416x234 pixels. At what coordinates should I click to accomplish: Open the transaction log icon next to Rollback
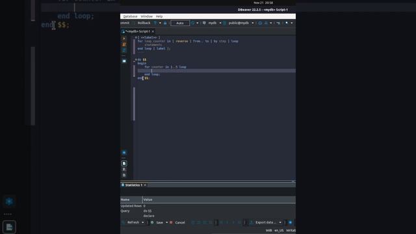pos(155,23)
